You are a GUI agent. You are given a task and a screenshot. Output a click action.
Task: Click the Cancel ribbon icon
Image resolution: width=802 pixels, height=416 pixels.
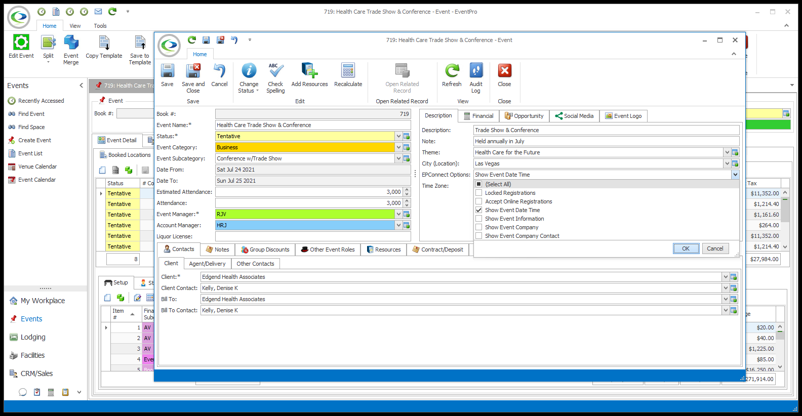pos(219,75)
